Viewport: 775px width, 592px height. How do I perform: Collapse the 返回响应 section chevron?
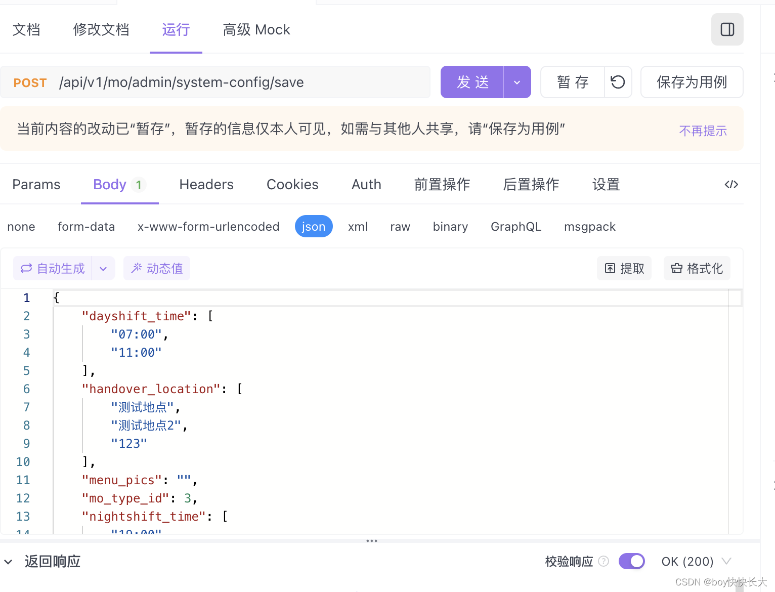[x=8, y=562]
